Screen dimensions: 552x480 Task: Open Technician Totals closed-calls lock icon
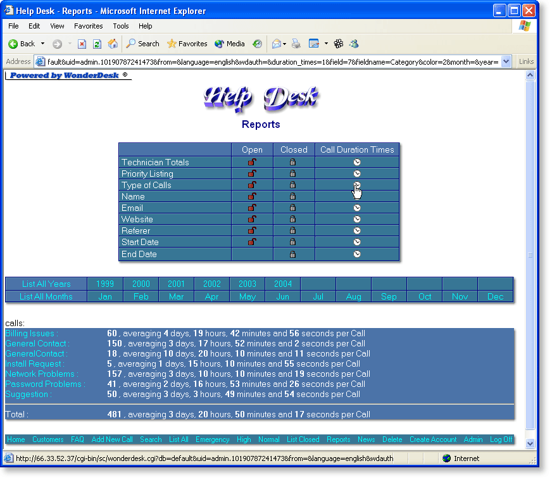pyautogui.click(x=292, y=162)
